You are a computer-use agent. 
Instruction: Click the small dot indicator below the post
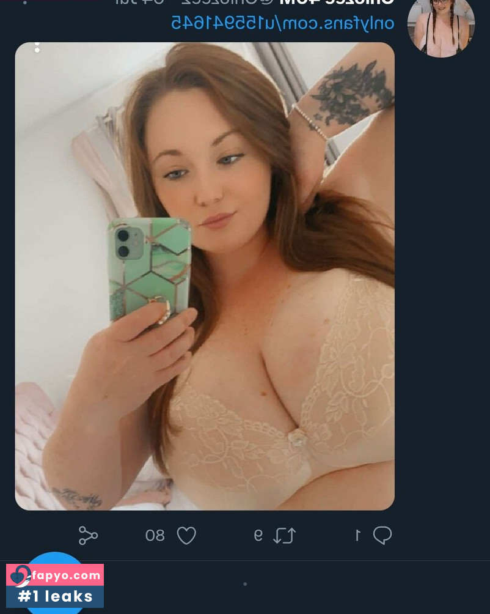point(245,584)
